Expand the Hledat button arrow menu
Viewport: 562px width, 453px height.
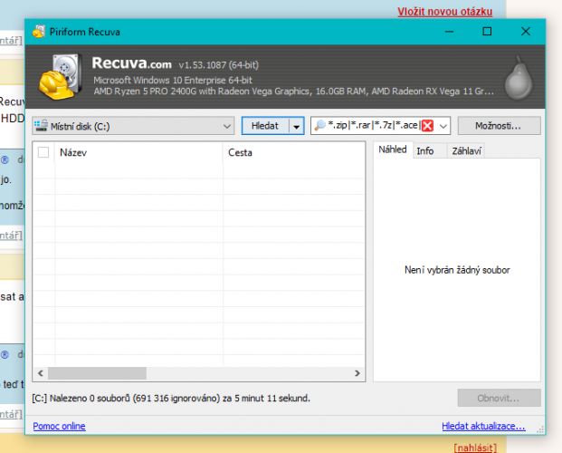297,126
